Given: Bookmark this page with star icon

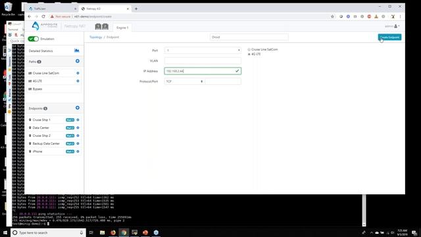Looking at the screenshot, I should click(332, 16).
